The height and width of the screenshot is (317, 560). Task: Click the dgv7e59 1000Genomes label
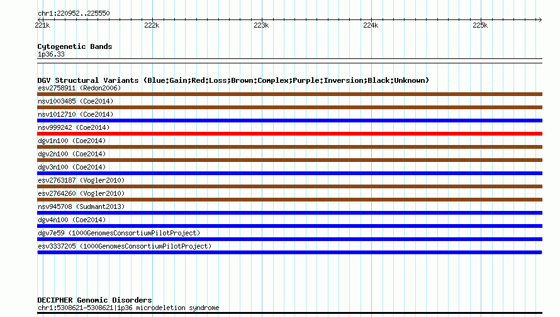point(119,233)
